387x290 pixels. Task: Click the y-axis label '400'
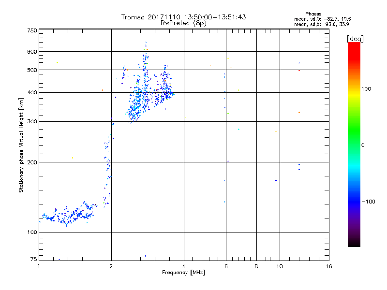pos(32,93)
